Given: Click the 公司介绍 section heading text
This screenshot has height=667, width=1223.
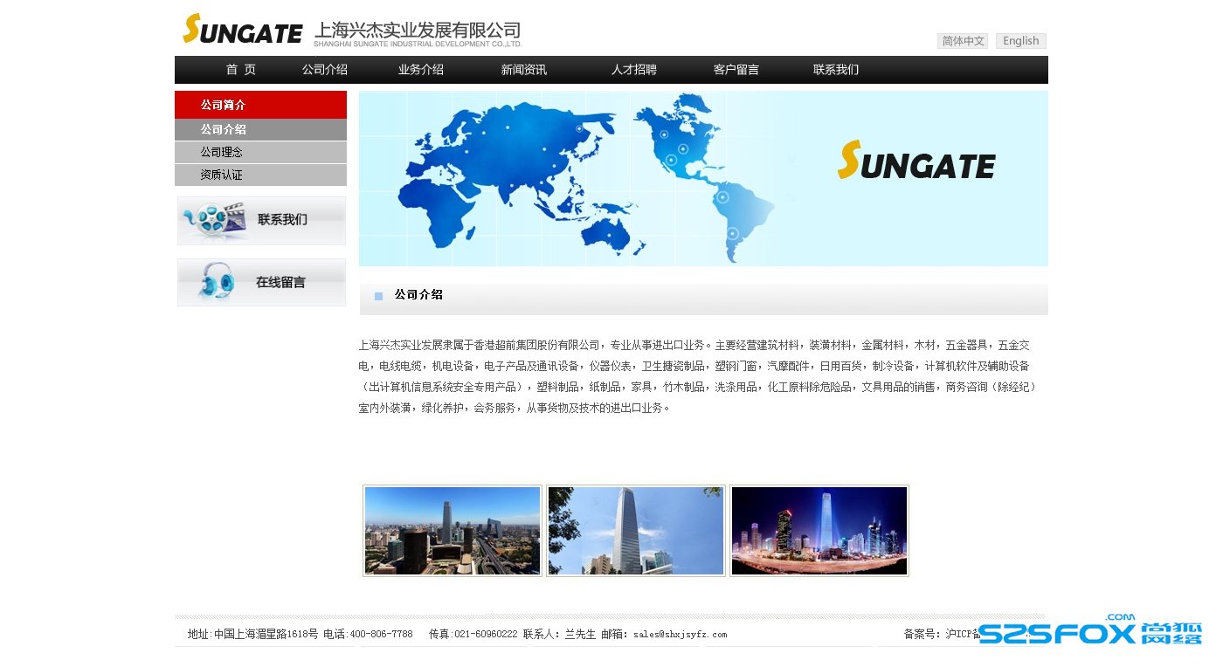Looking at the screenshot, I should 418,295.
